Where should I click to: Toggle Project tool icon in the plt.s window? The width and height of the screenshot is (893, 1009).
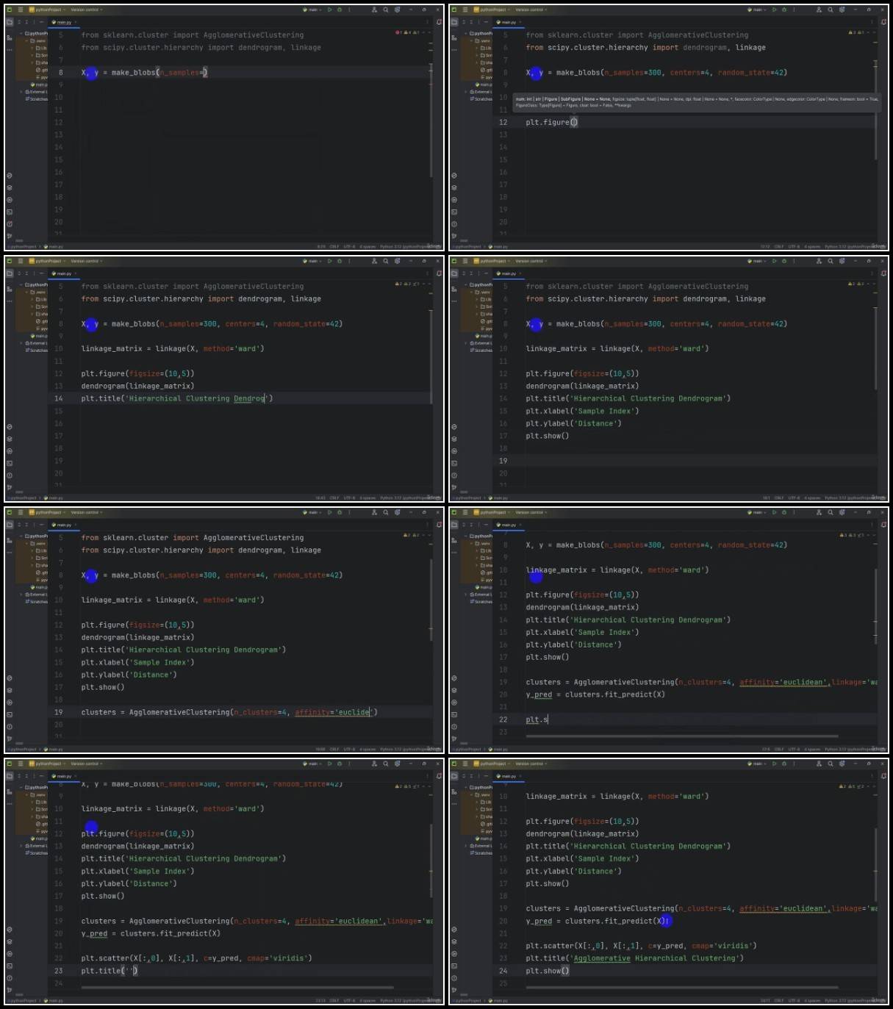454,525
